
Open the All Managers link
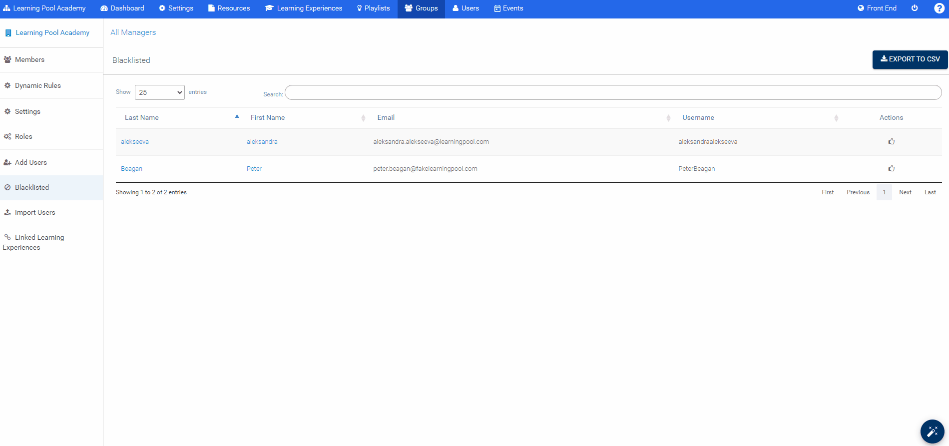[x=133, y=32]
